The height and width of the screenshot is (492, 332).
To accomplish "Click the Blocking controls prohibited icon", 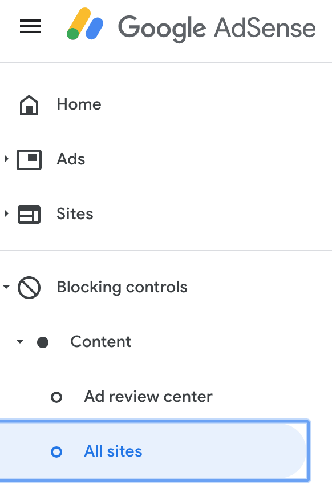I will (29, 288).
